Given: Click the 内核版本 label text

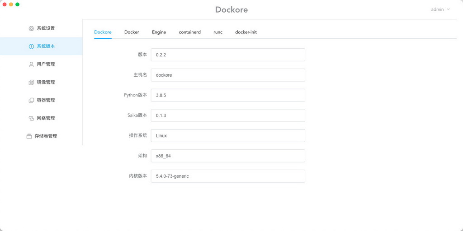Looking at the screenshot, I should point(138,176).
